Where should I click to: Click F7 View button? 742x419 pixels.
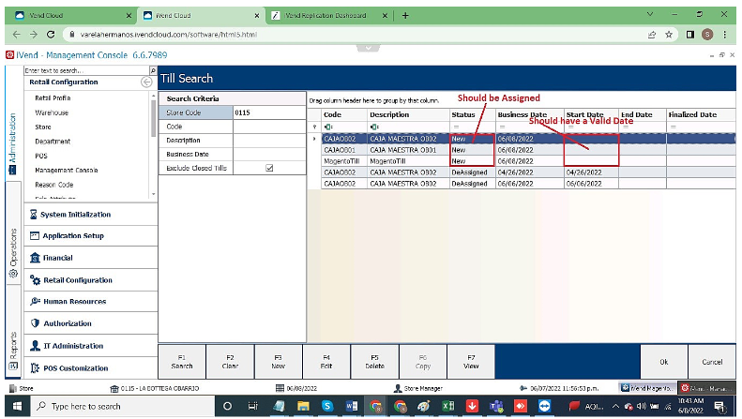coord(471,362)
